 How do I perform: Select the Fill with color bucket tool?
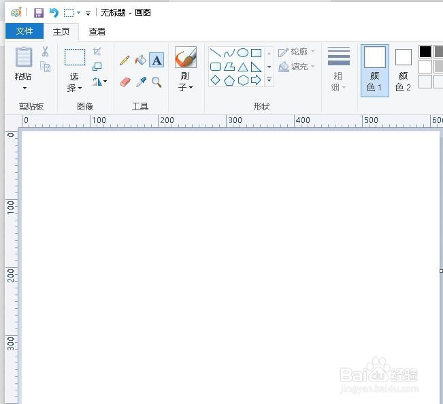[141, 60]
